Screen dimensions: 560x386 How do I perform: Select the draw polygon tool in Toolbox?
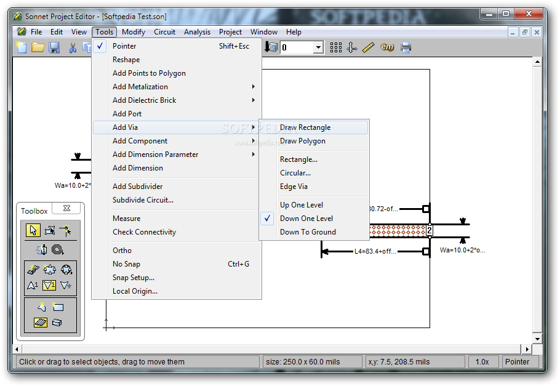(x=41, y=307)
